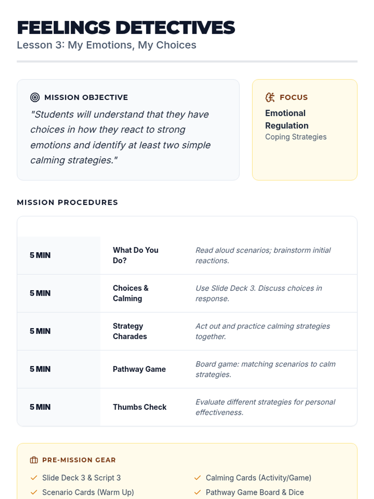Click the Pre-Mission Gear briefcase icon
Screen dimensions: 374x499
pos(34,460)
